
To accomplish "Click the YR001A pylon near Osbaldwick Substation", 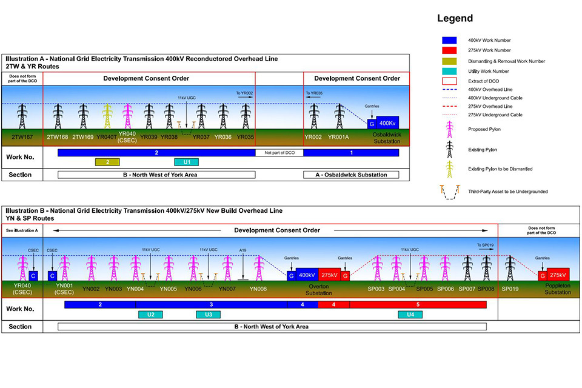I will [x=339, y=116].
